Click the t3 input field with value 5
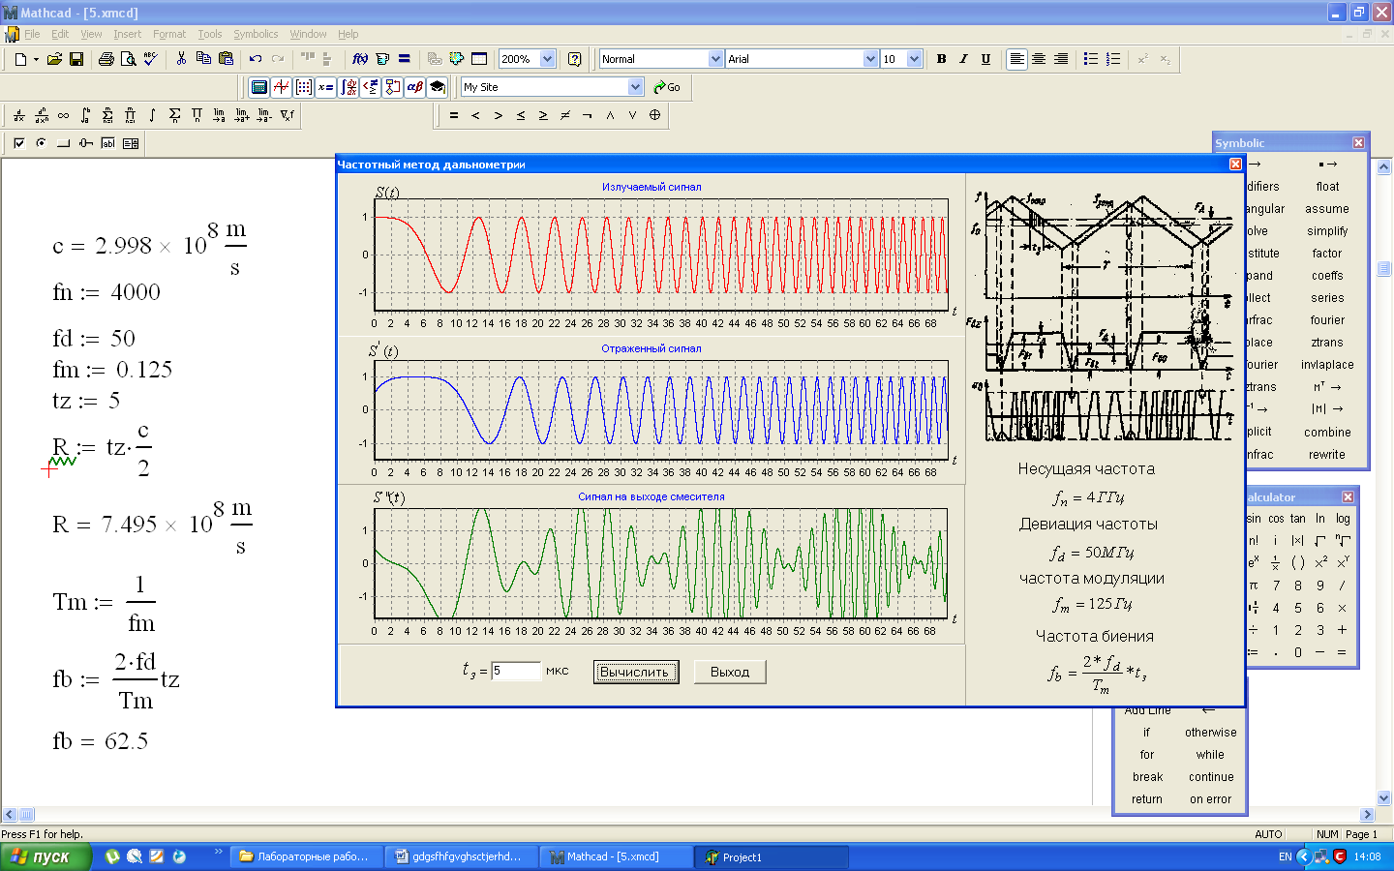The image size is (1394, 871). 516,671
